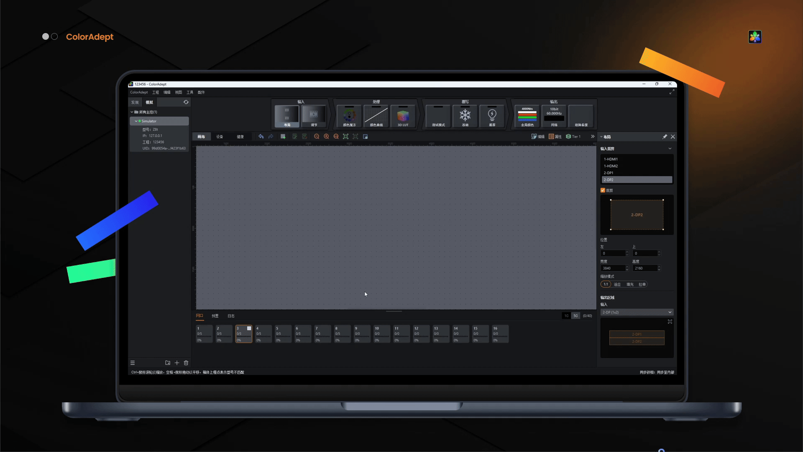Collapse the 输入裁剪 section chevron

point(670,149)
